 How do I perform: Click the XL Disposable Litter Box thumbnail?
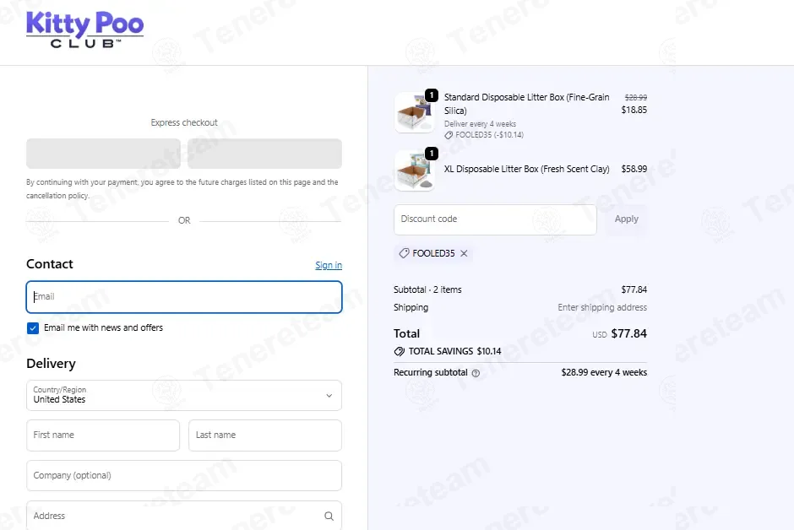pos(414,170)
